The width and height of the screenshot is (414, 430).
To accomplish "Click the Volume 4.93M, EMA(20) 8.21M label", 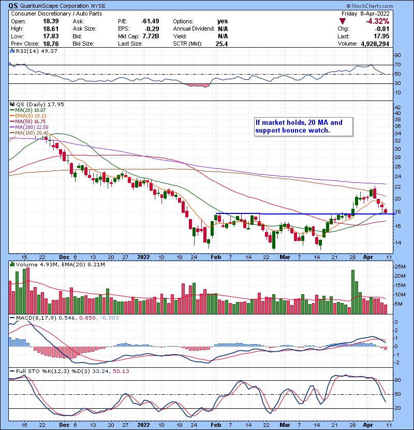I will click(x=60, y=264).
